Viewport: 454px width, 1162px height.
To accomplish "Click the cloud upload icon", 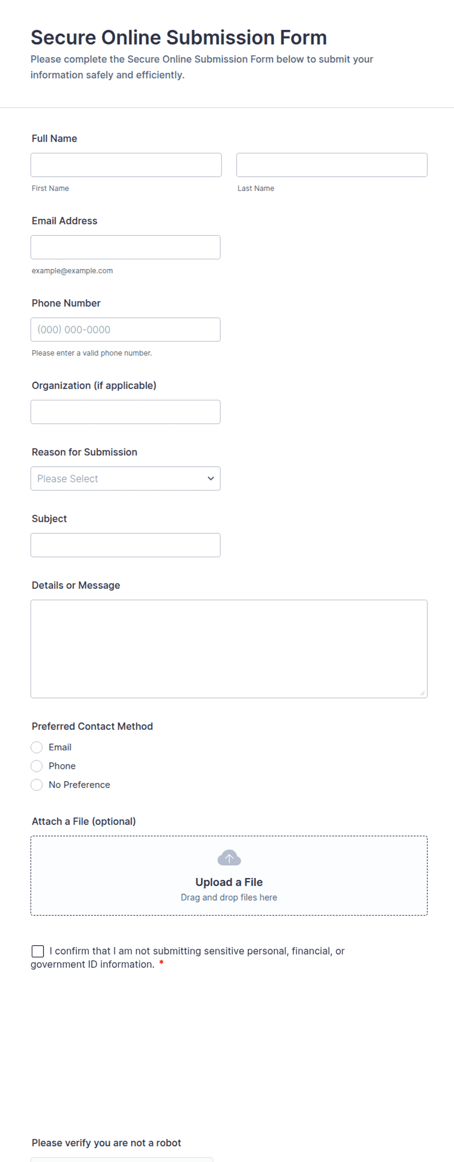I will click(229, 858).
